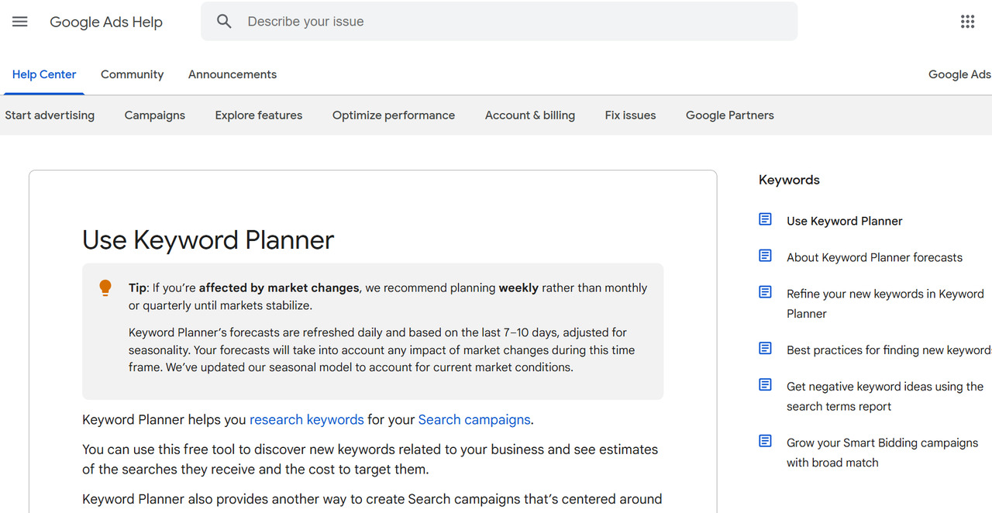Screen dimensions: 992x513
Task: Open Best practices for finding new keywords
Action: pos(889,350)
